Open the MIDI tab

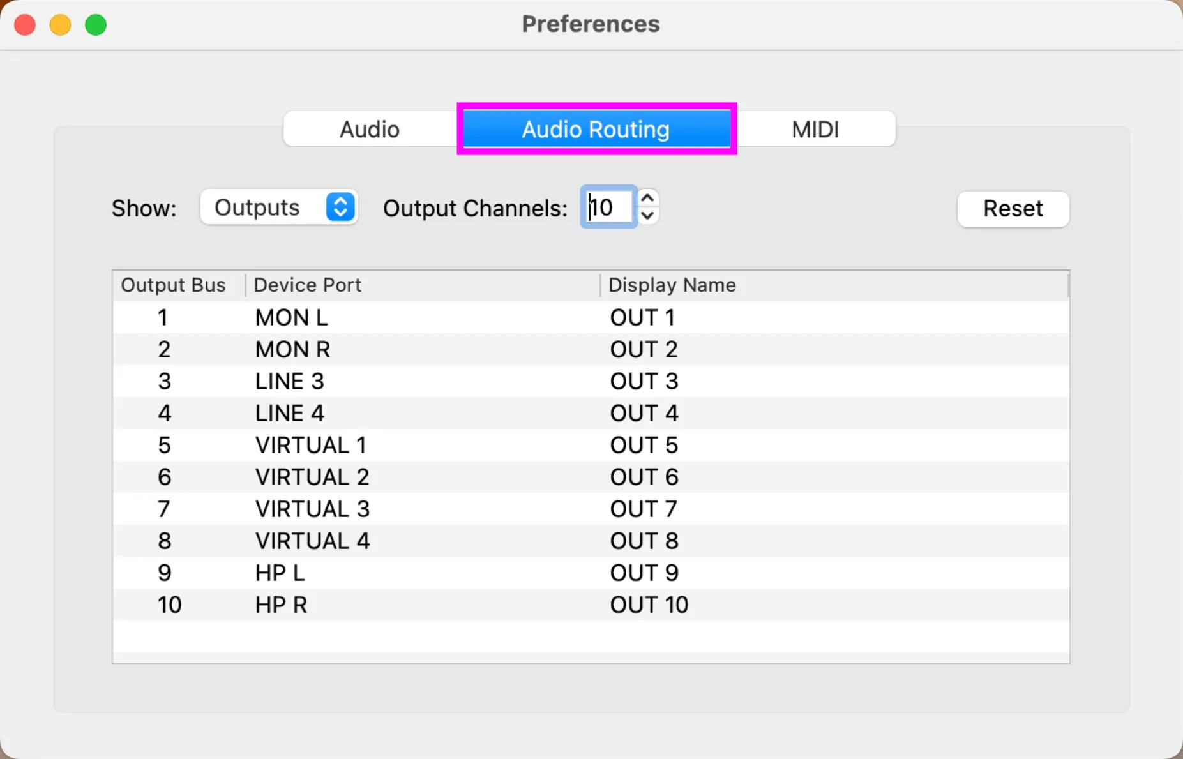(x=815, y=130)
